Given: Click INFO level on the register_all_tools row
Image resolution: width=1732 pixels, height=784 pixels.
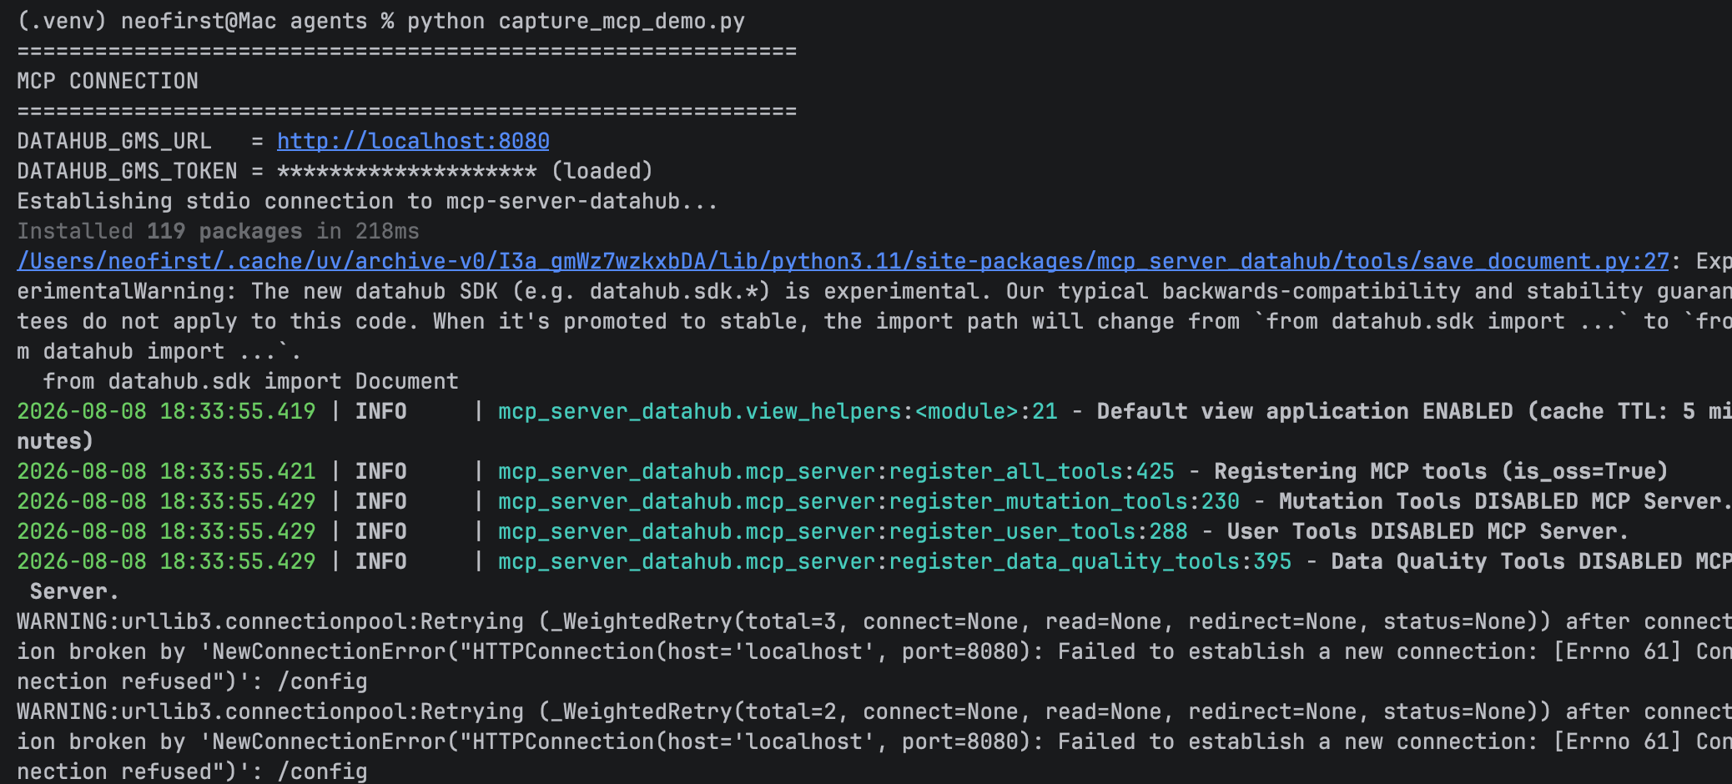Looking at the screenshot, I should (x=381, y=471).
